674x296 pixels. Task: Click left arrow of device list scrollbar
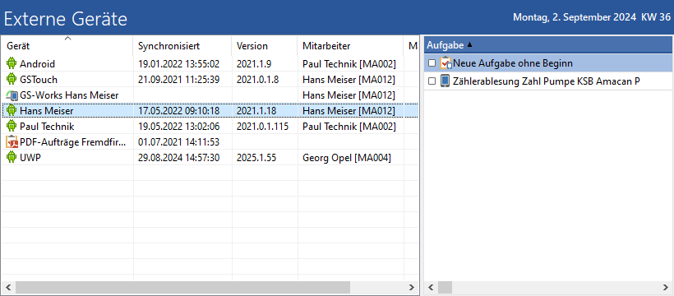(x=7, y=287)
